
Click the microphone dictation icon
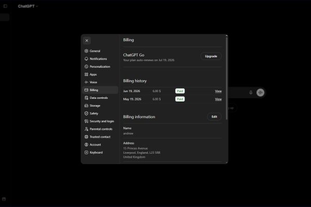(x=251, y=93)
